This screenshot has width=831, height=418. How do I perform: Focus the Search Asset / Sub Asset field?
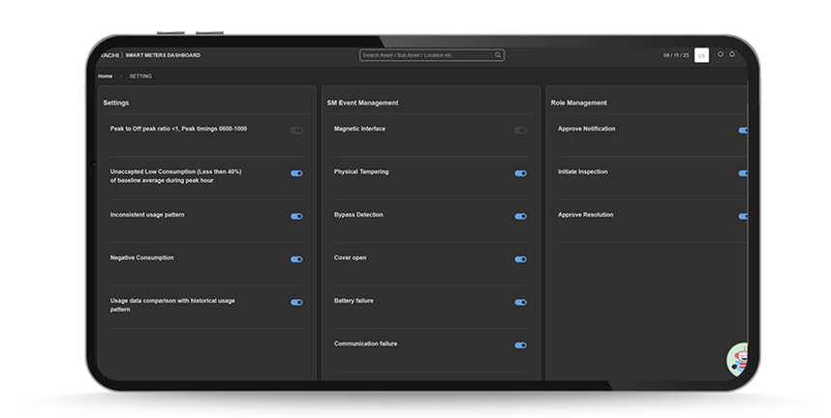click(432, 55)
